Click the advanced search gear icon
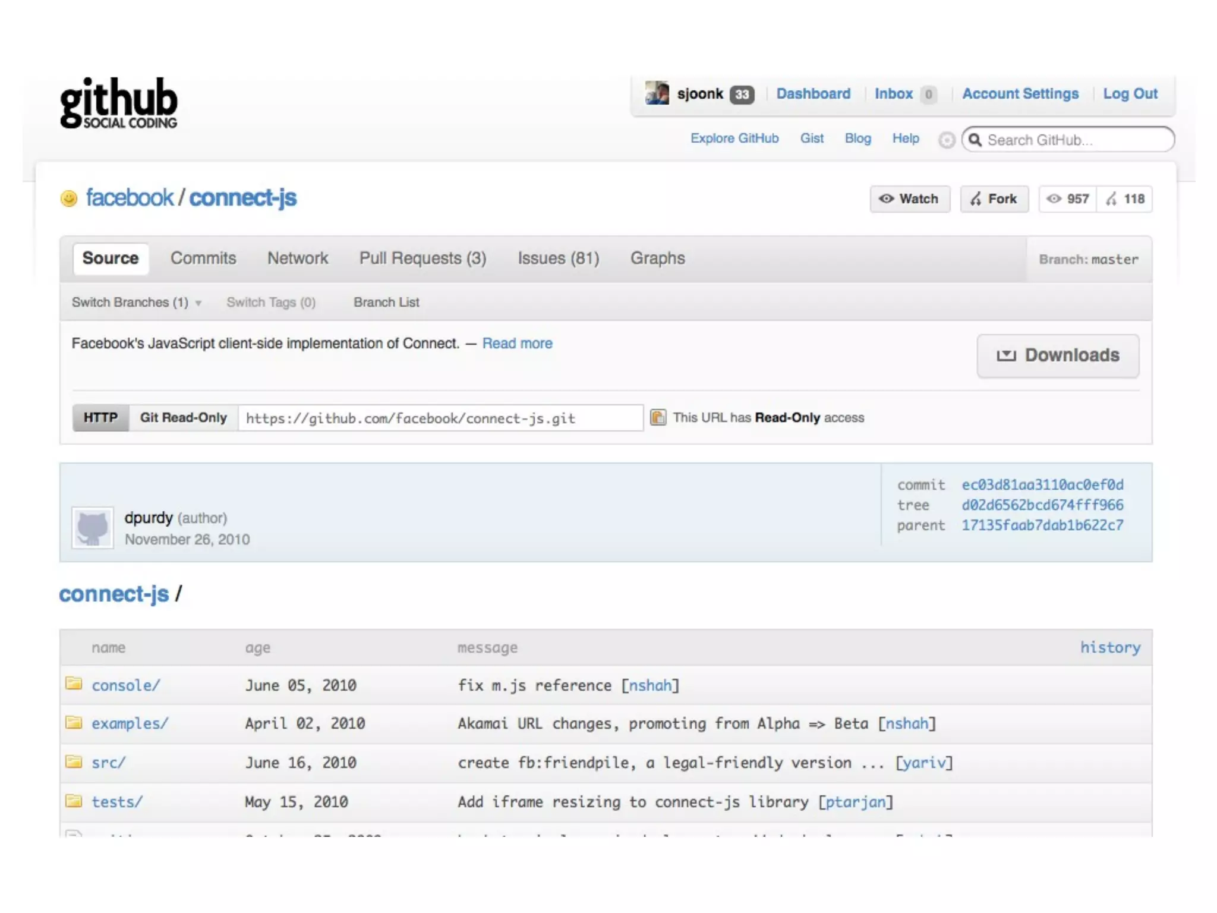 [946, 140]
